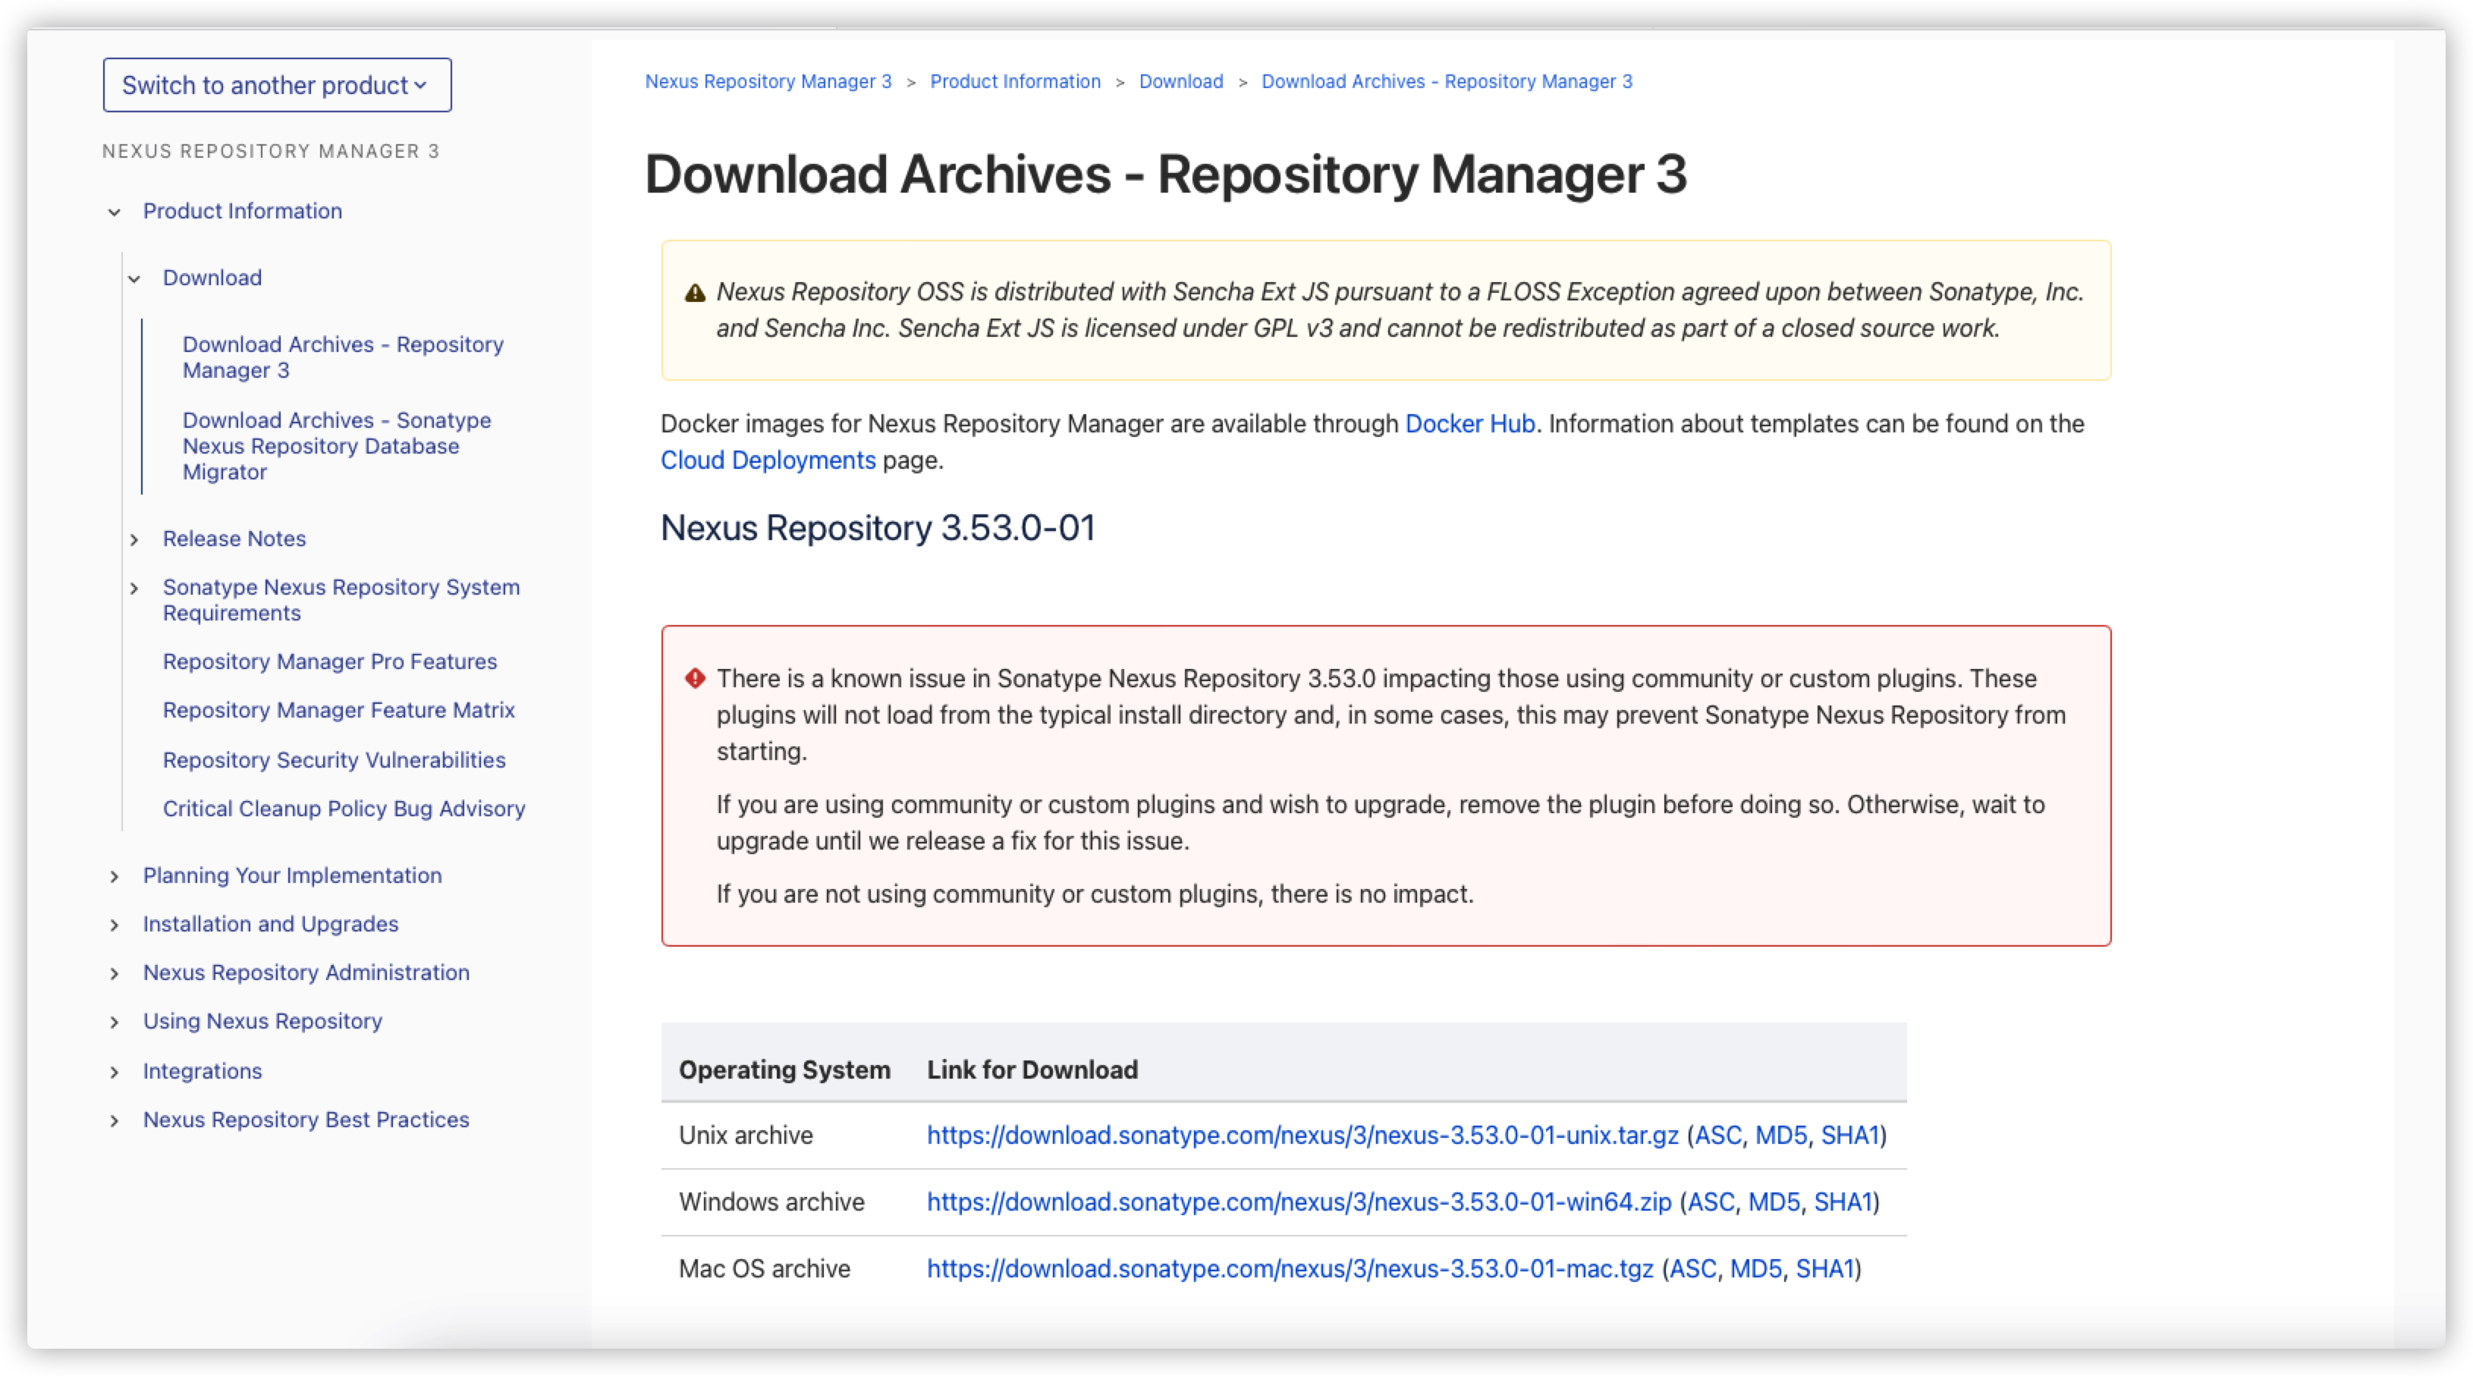Screen dimensions: 2473x1376
Task: Download the nexus-3.53.0-01-win64.zip archive
Action: 1299,1202
